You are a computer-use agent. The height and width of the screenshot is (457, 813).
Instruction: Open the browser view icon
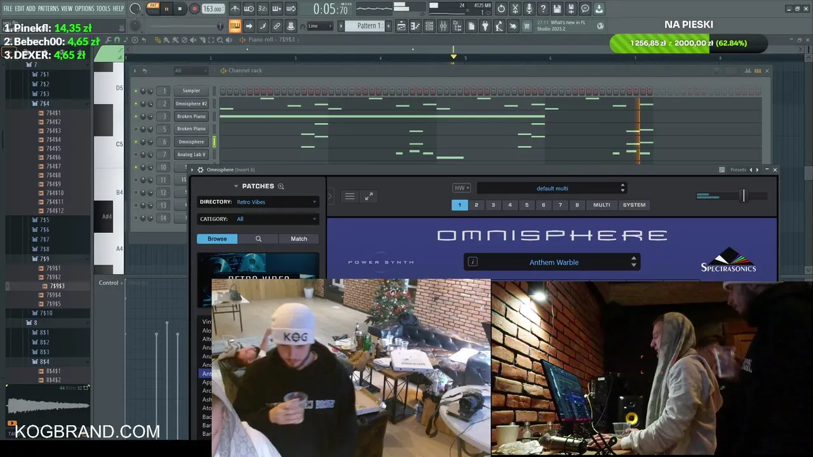click(457, 26)
